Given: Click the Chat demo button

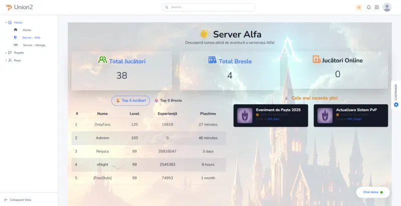Looking at the screenshot, I should tap(373, 192).
